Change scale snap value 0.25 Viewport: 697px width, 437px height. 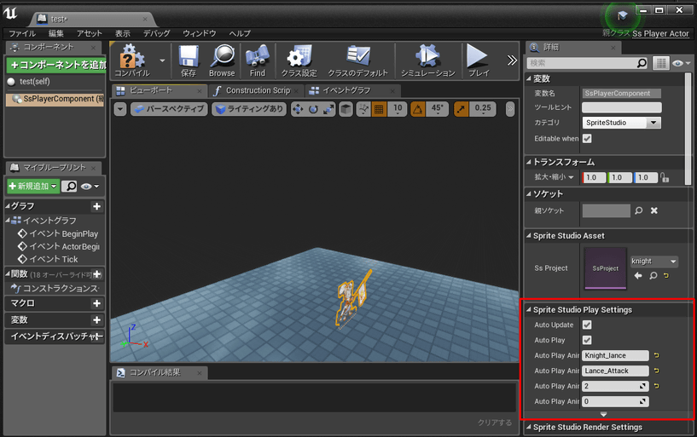(x=483, y=109)
